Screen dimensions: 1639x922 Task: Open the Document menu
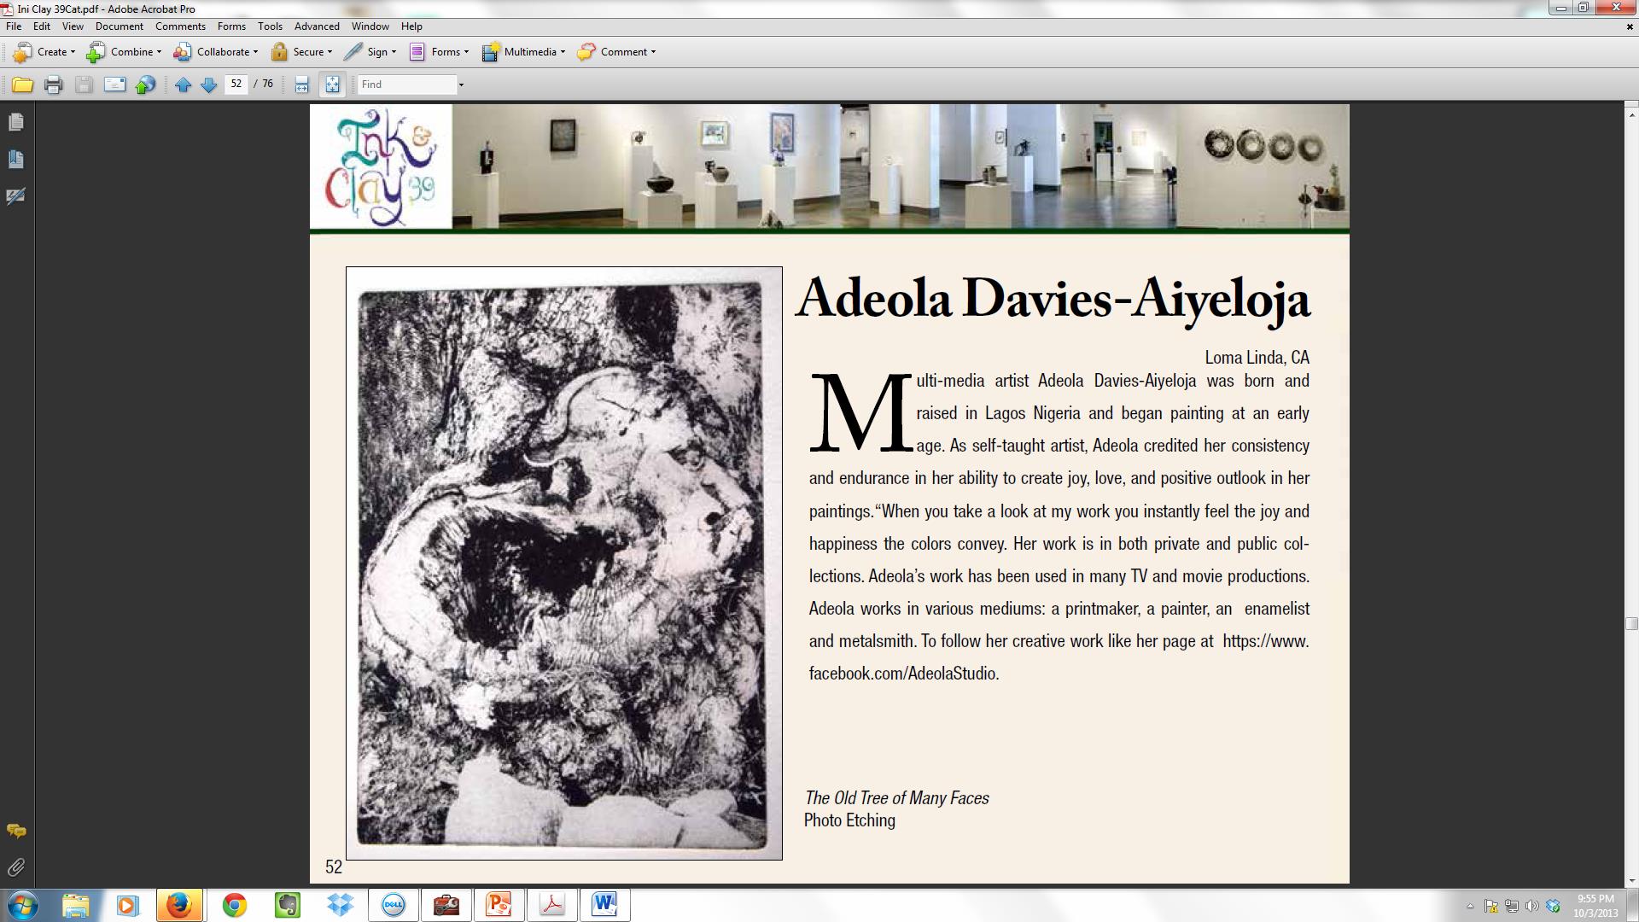click(x=120, y=26)
